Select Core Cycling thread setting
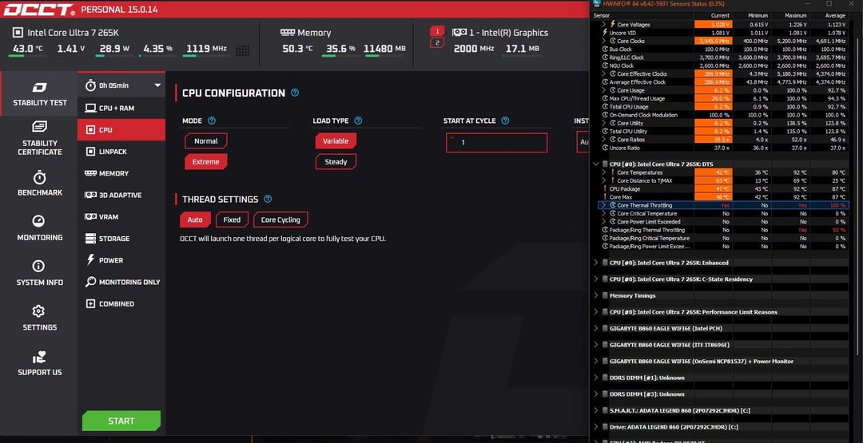The height and width of the screenshot is (443, 863). 280,220
